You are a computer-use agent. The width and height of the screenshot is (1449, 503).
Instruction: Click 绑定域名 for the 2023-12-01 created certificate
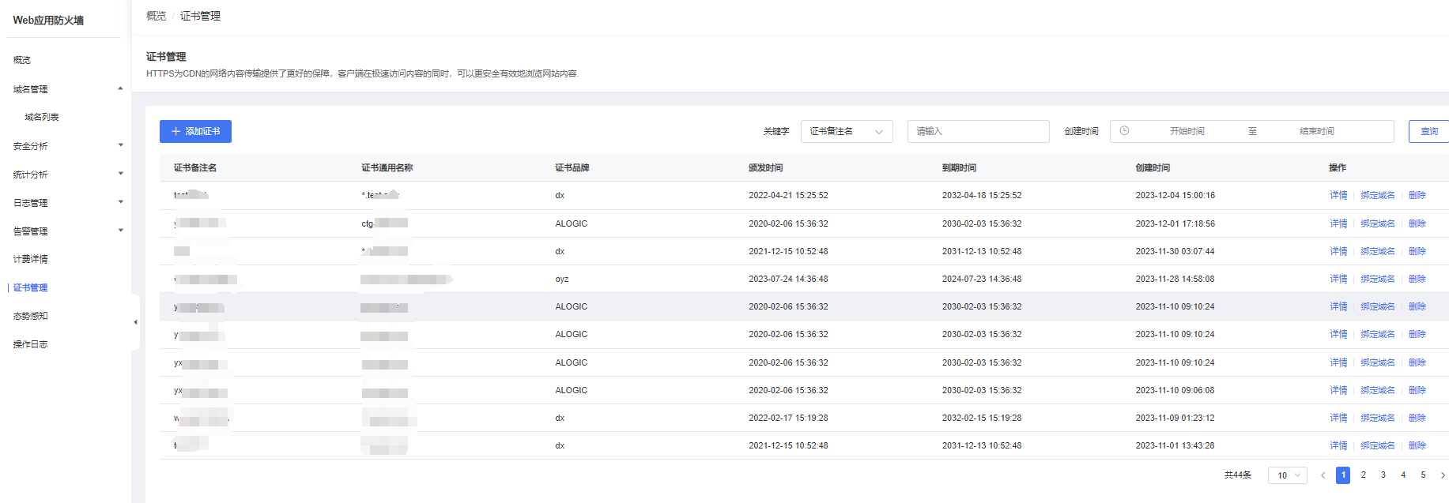[1377, 223]
